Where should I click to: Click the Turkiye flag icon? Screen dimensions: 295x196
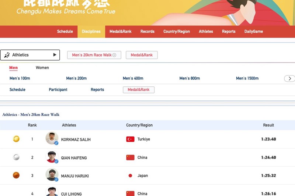tap(130, 139)
